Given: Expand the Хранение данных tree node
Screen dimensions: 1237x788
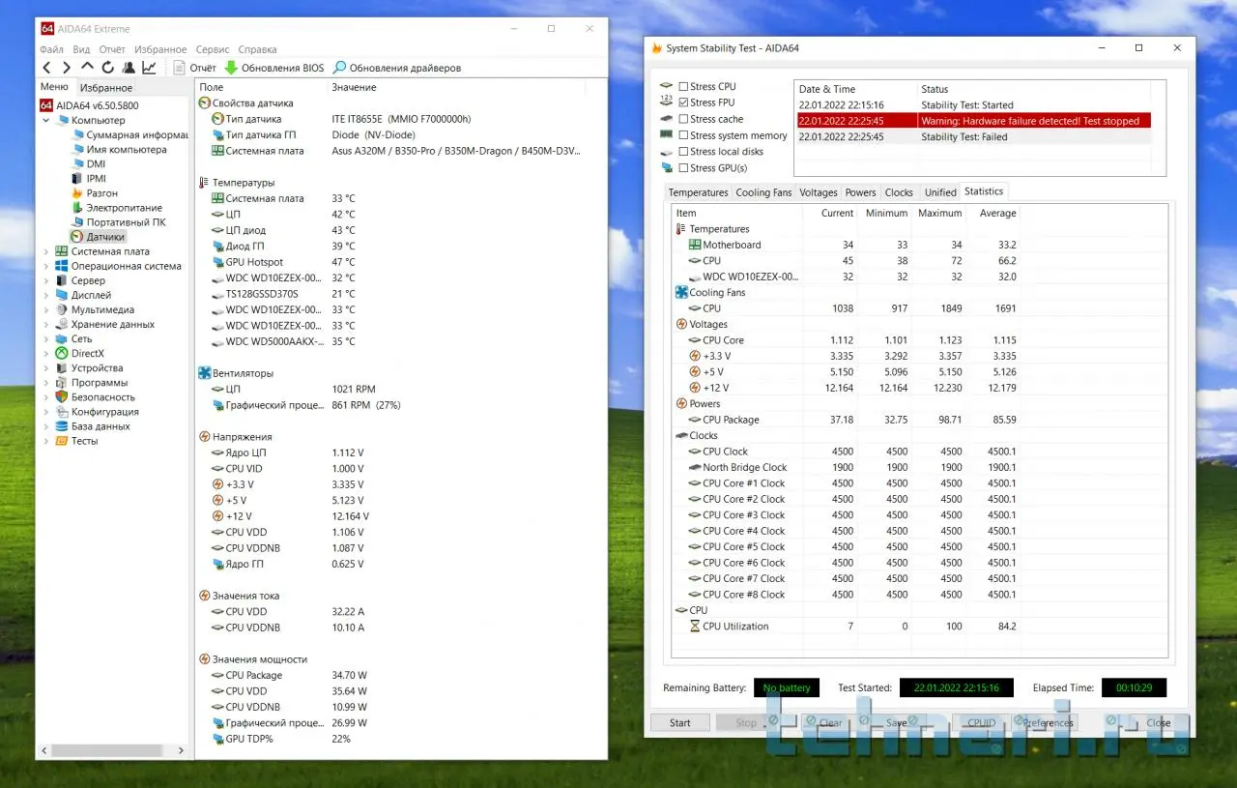Looking at the screenshot, I should pos(46,325).
